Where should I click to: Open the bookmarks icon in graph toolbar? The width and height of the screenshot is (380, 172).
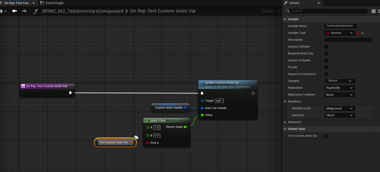click(2, 11)
